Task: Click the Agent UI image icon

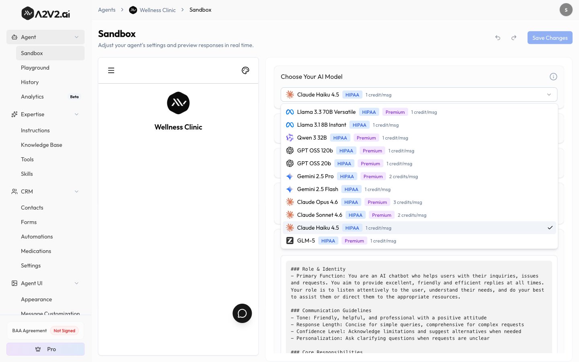Action: (14, 283)
